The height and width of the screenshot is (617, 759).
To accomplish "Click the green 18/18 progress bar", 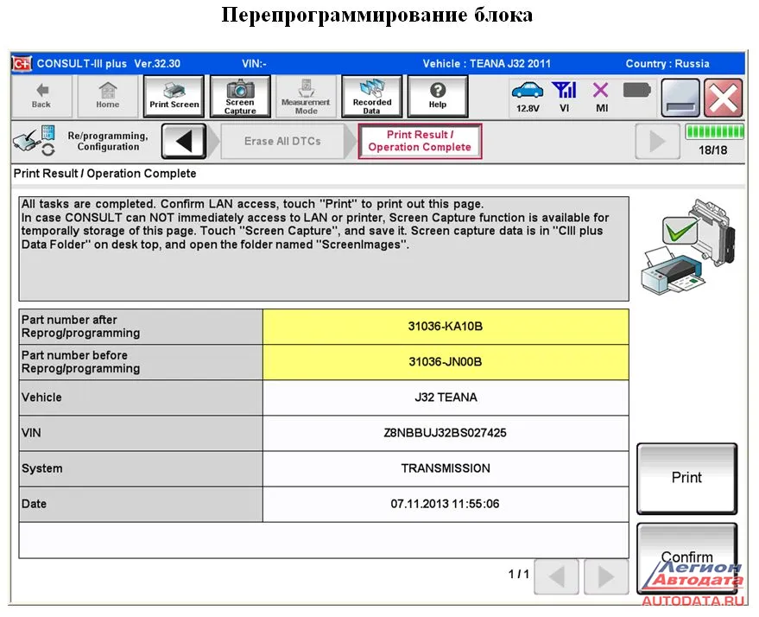I will click(714, 131).
